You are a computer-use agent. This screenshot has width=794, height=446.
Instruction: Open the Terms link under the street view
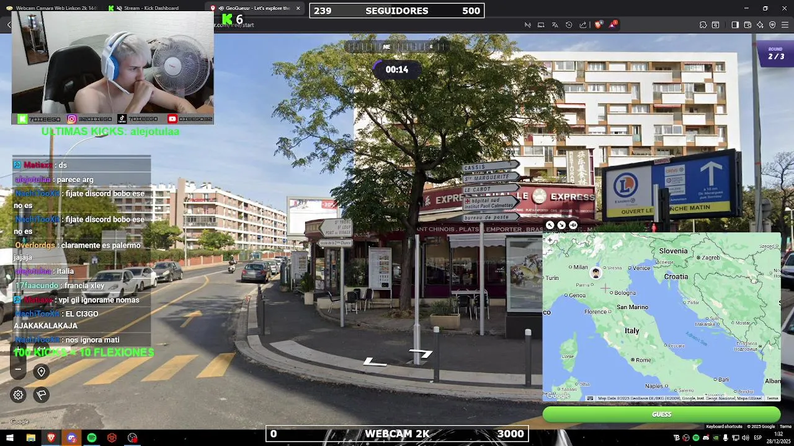point(785,426)
